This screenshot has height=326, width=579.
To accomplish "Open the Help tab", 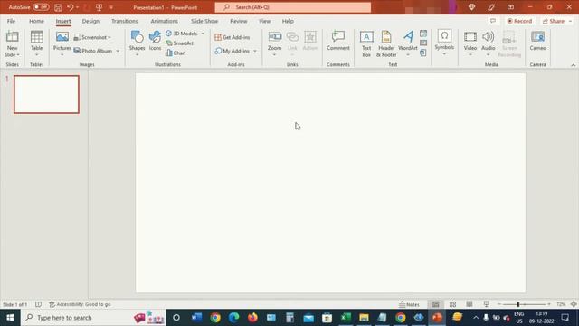I will [x=288, y=21].
